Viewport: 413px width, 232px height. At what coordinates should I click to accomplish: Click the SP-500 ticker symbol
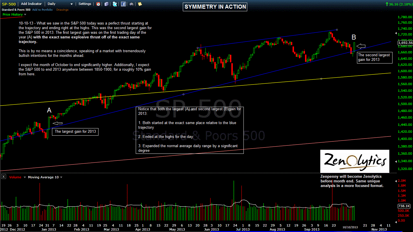tap(9, 4)
